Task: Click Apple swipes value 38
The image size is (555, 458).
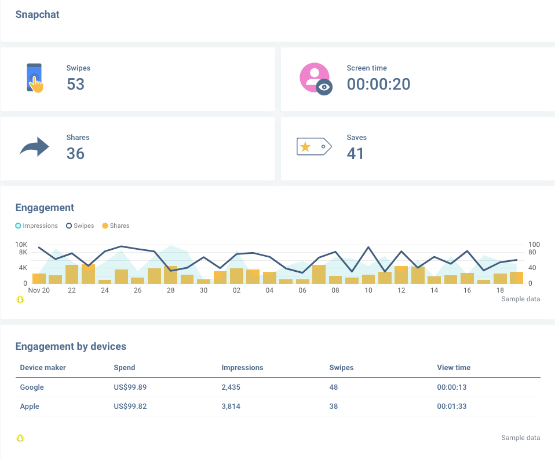Action: 334,407
